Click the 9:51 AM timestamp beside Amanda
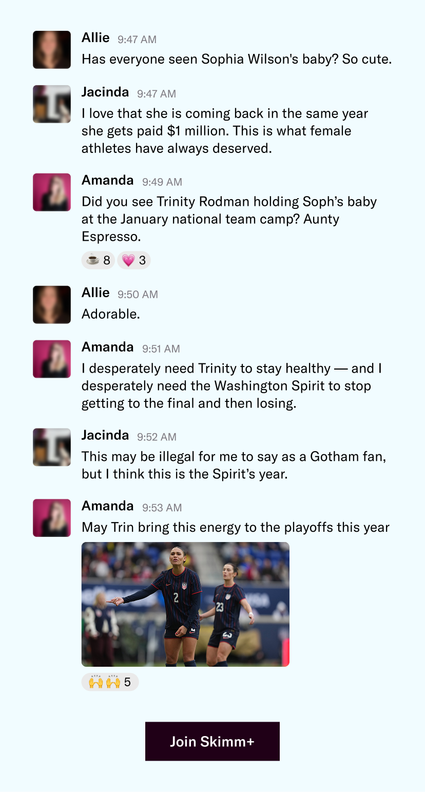425x792 pixels. [x=161, y=349]
